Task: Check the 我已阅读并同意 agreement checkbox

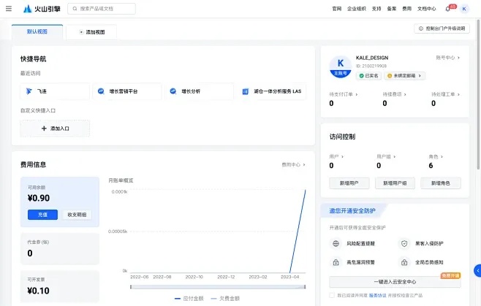Action: tap(332, 295)
